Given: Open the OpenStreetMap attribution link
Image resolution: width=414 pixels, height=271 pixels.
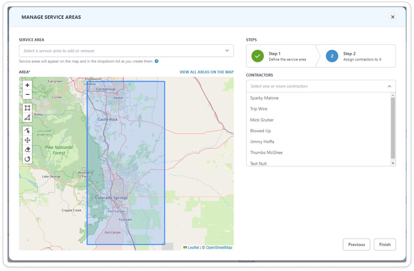Looking at the screenshot, I should pos(219,248).
